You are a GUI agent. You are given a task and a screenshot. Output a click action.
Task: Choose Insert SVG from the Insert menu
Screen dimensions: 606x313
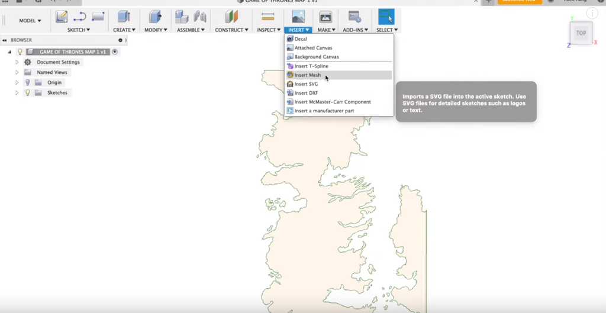(x=306, y=84)
